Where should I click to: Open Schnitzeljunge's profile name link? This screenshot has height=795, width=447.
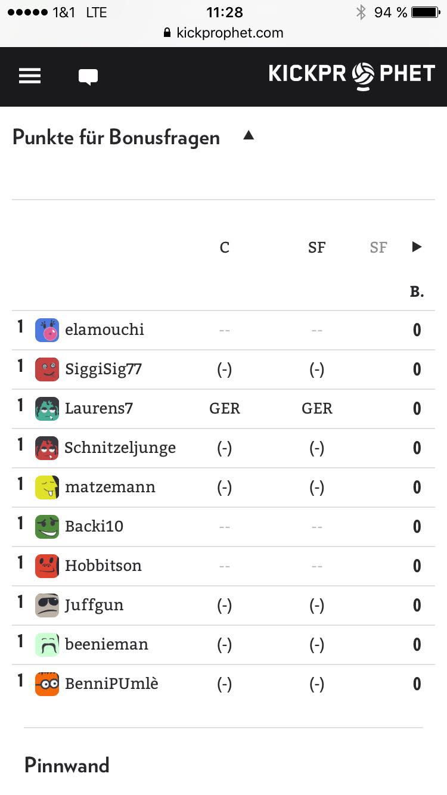pyautogui.click(x=120, y=448)
